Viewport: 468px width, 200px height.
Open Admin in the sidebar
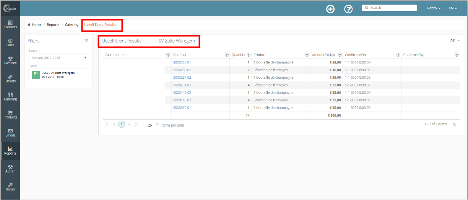[10, 169]
